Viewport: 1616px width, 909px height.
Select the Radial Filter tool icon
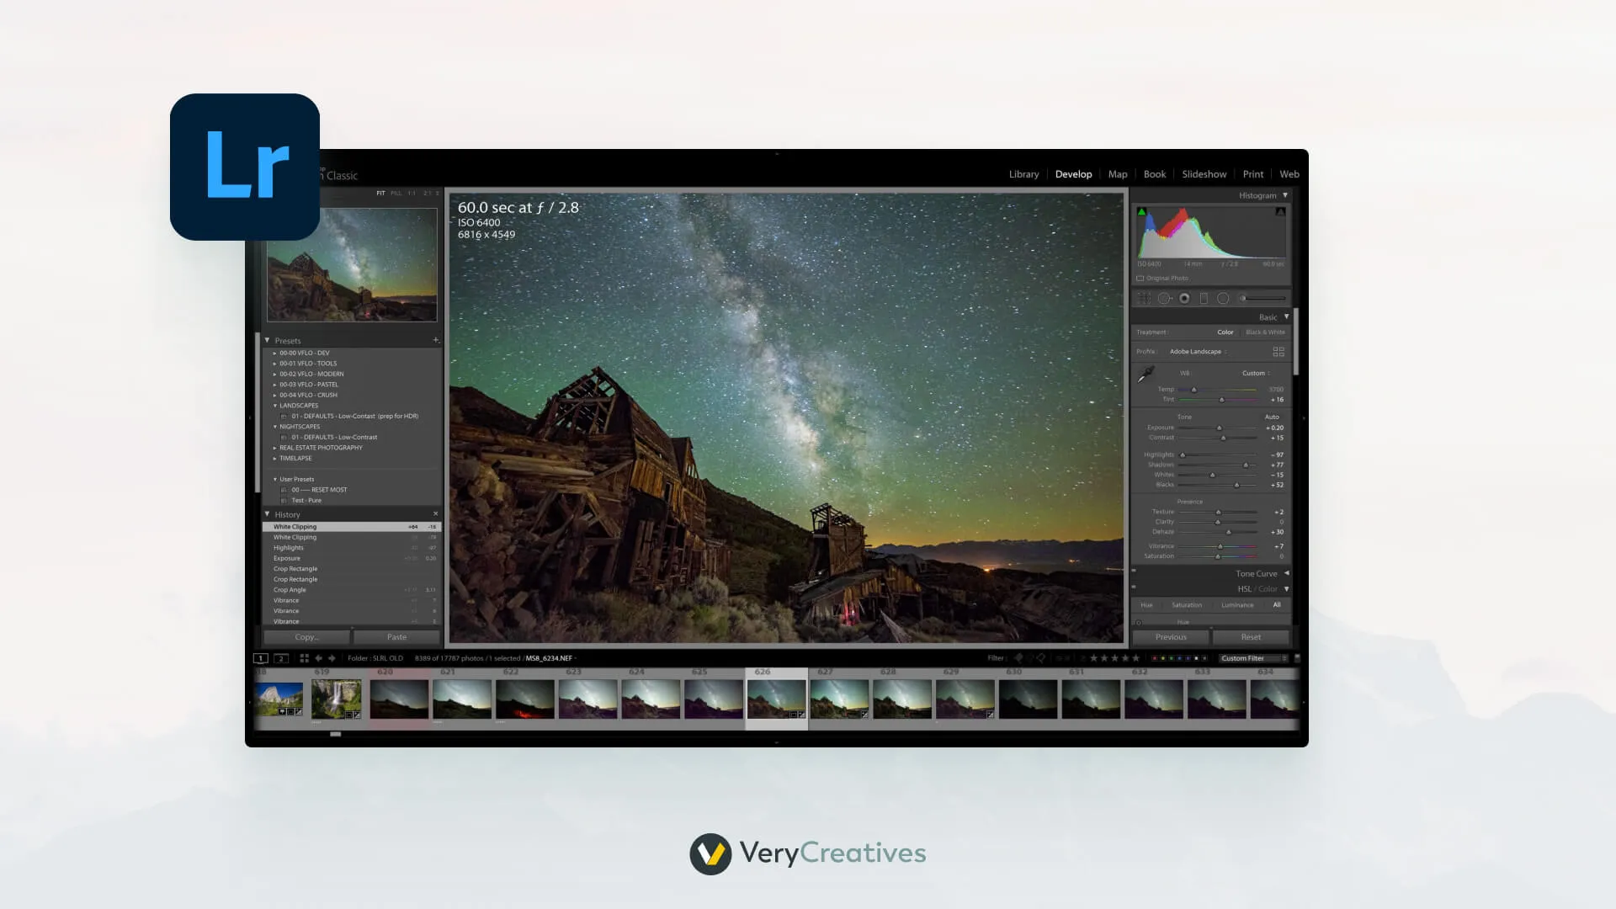click(1223, 298)
